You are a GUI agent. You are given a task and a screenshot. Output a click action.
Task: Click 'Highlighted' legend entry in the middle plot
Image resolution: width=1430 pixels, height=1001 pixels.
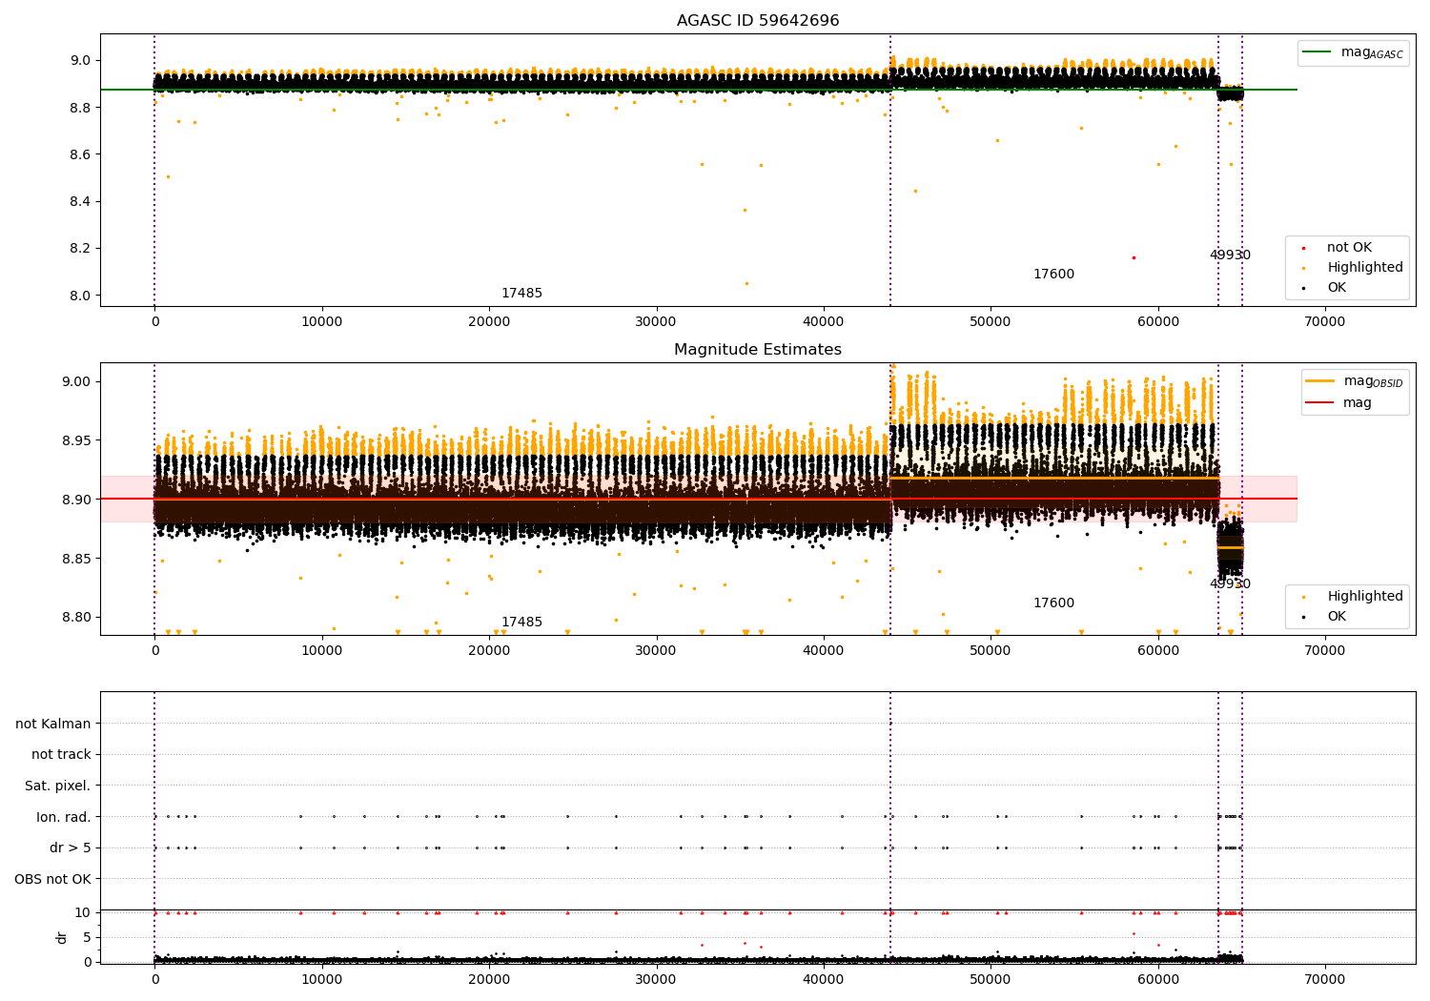coord(1364,597)
